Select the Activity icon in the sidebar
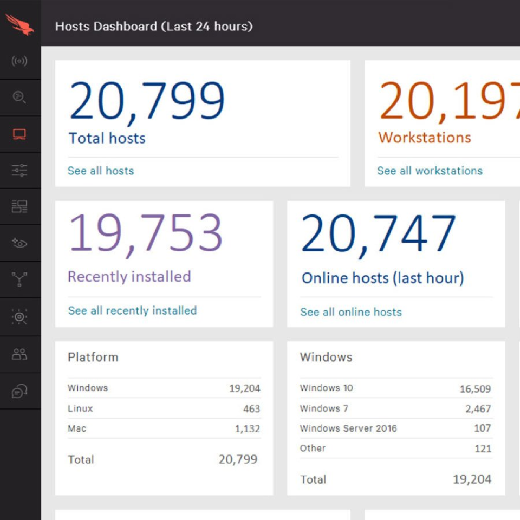This screenshot has height=520, width=520. pos(20,61)
